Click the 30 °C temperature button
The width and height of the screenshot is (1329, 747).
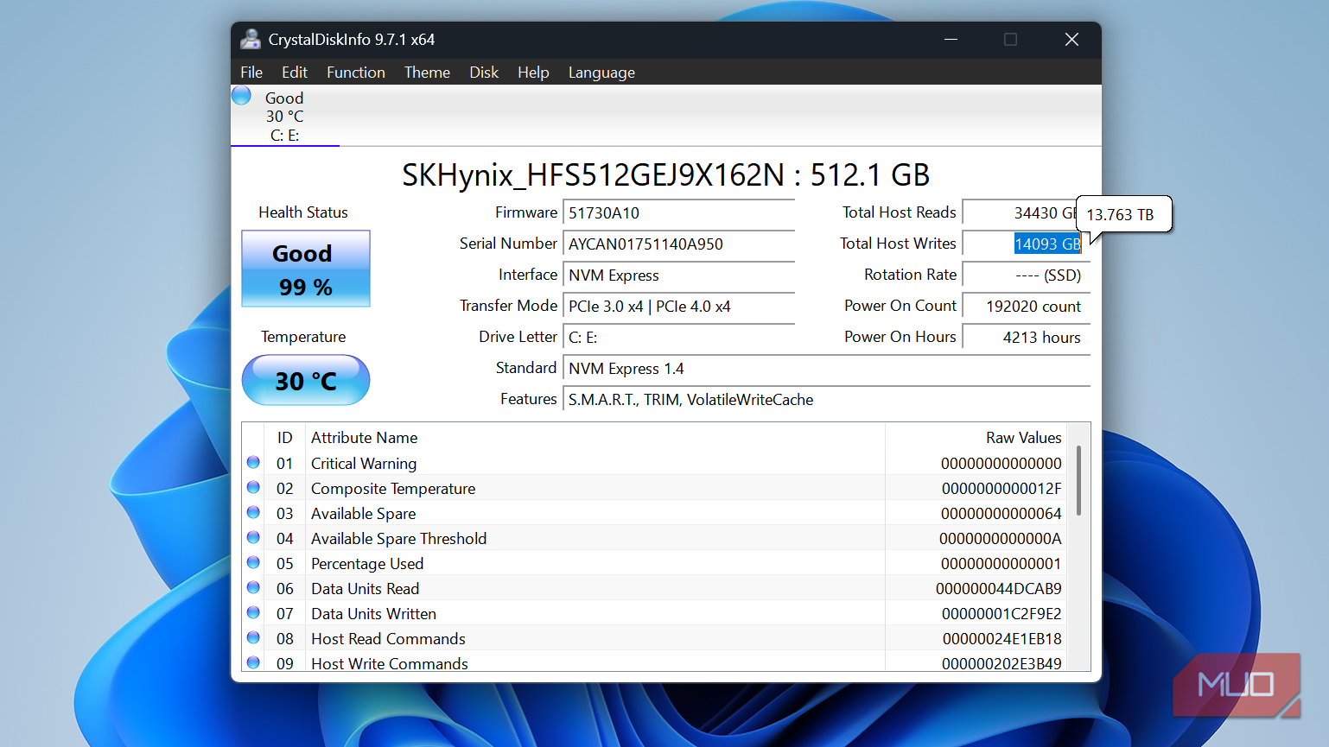[306, 380]
